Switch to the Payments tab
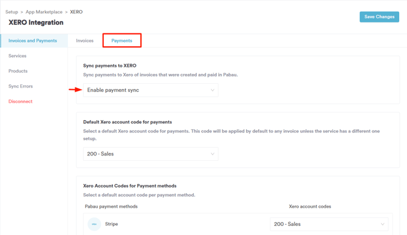 click(x=121, y=41)
